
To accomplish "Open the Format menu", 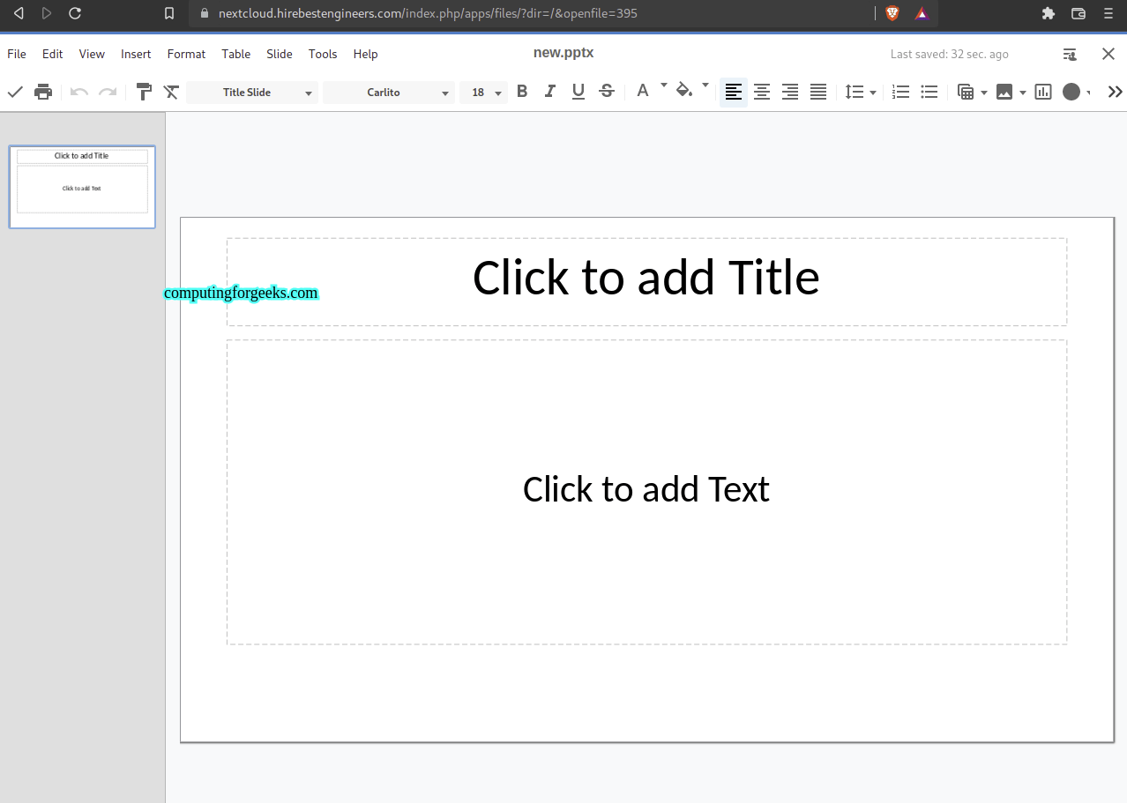I will click(185, 54).
